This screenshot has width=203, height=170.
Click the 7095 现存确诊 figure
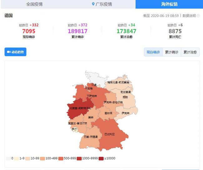pyautogui.click(x=29, y=31)
